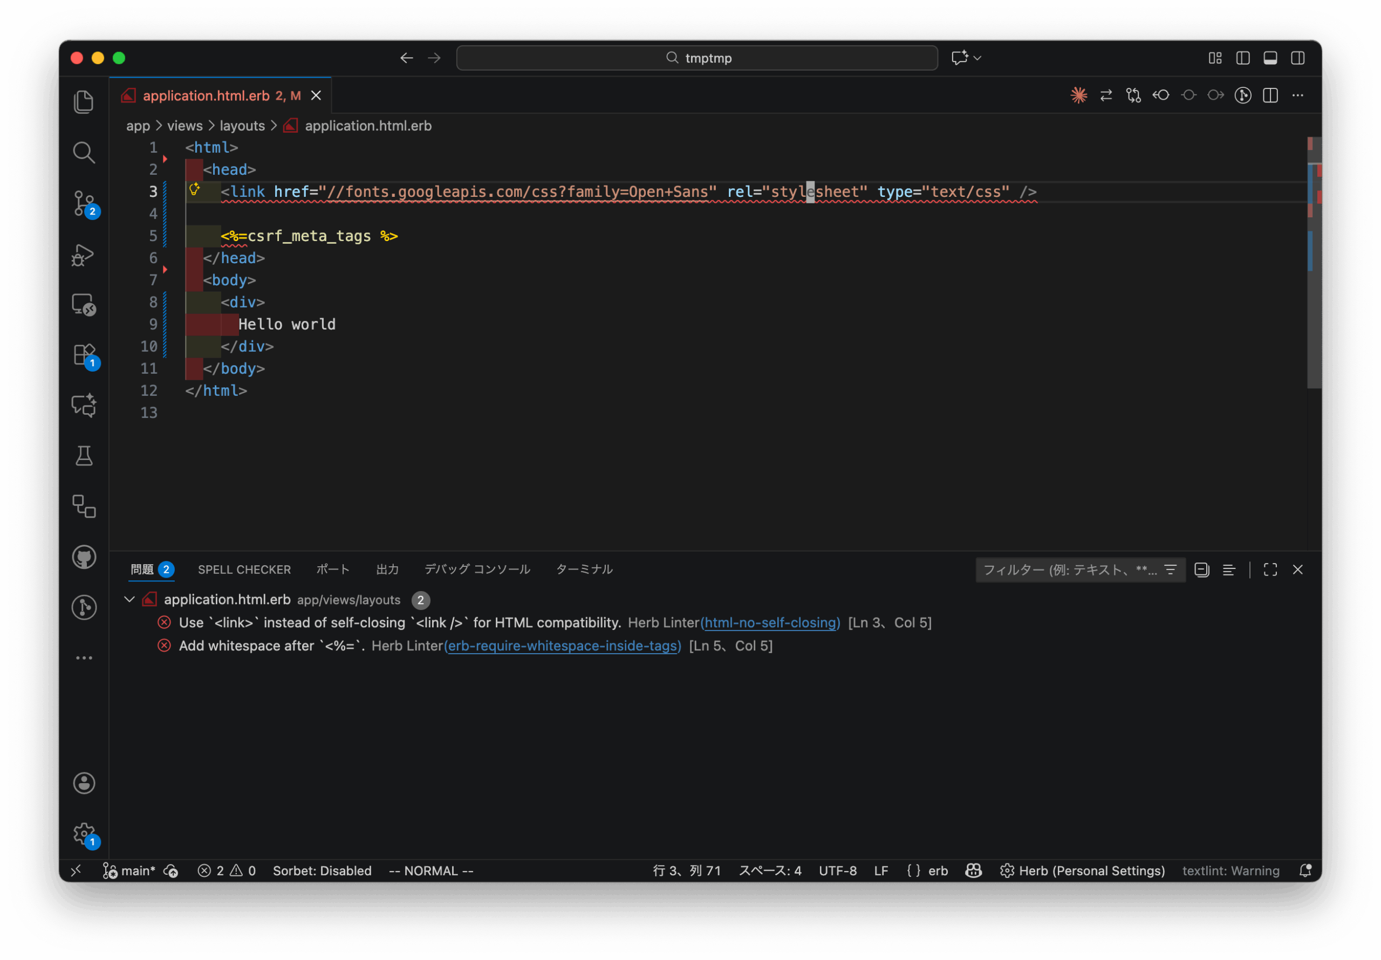The width and height of the screenshot is (1381, 960).
Task: Open the Extensions sidebar icon
Action: [84, 355]
